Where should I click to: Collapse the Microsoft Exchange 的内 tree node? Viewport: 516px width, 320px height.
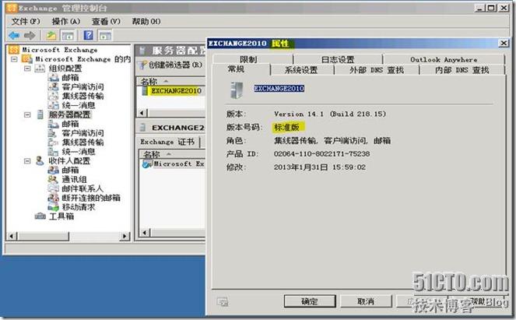[x=14, y=59]
